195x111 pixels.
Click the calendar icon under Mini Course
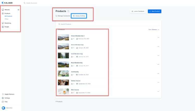click(x=77, y=93)
